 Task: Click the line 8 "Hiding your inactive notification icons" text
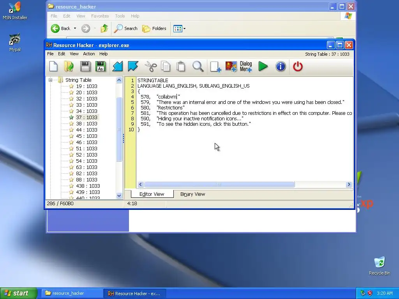pos(200,118)
